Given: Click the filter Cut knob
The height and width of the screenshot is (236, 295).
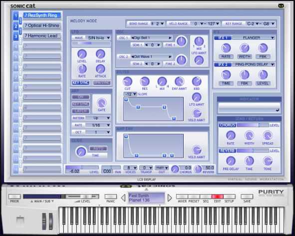Looking at the screenshot, I should coord(127,82).
